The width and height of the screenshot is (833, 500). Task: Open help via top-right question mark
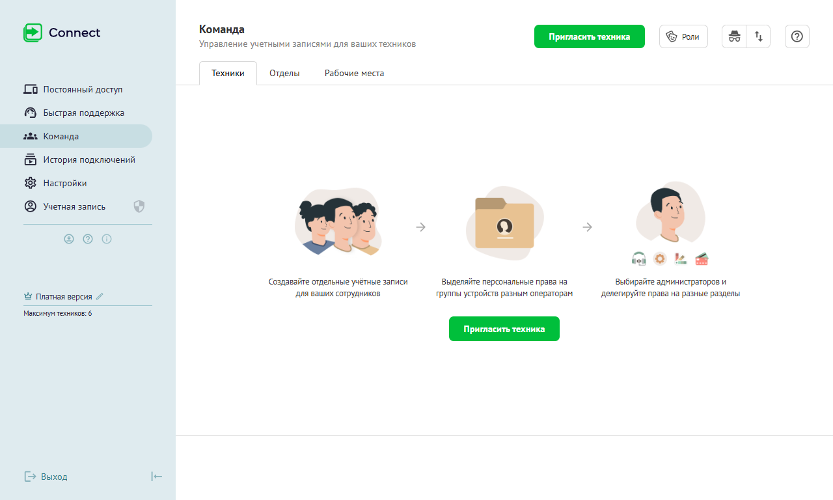click(797, 36)
